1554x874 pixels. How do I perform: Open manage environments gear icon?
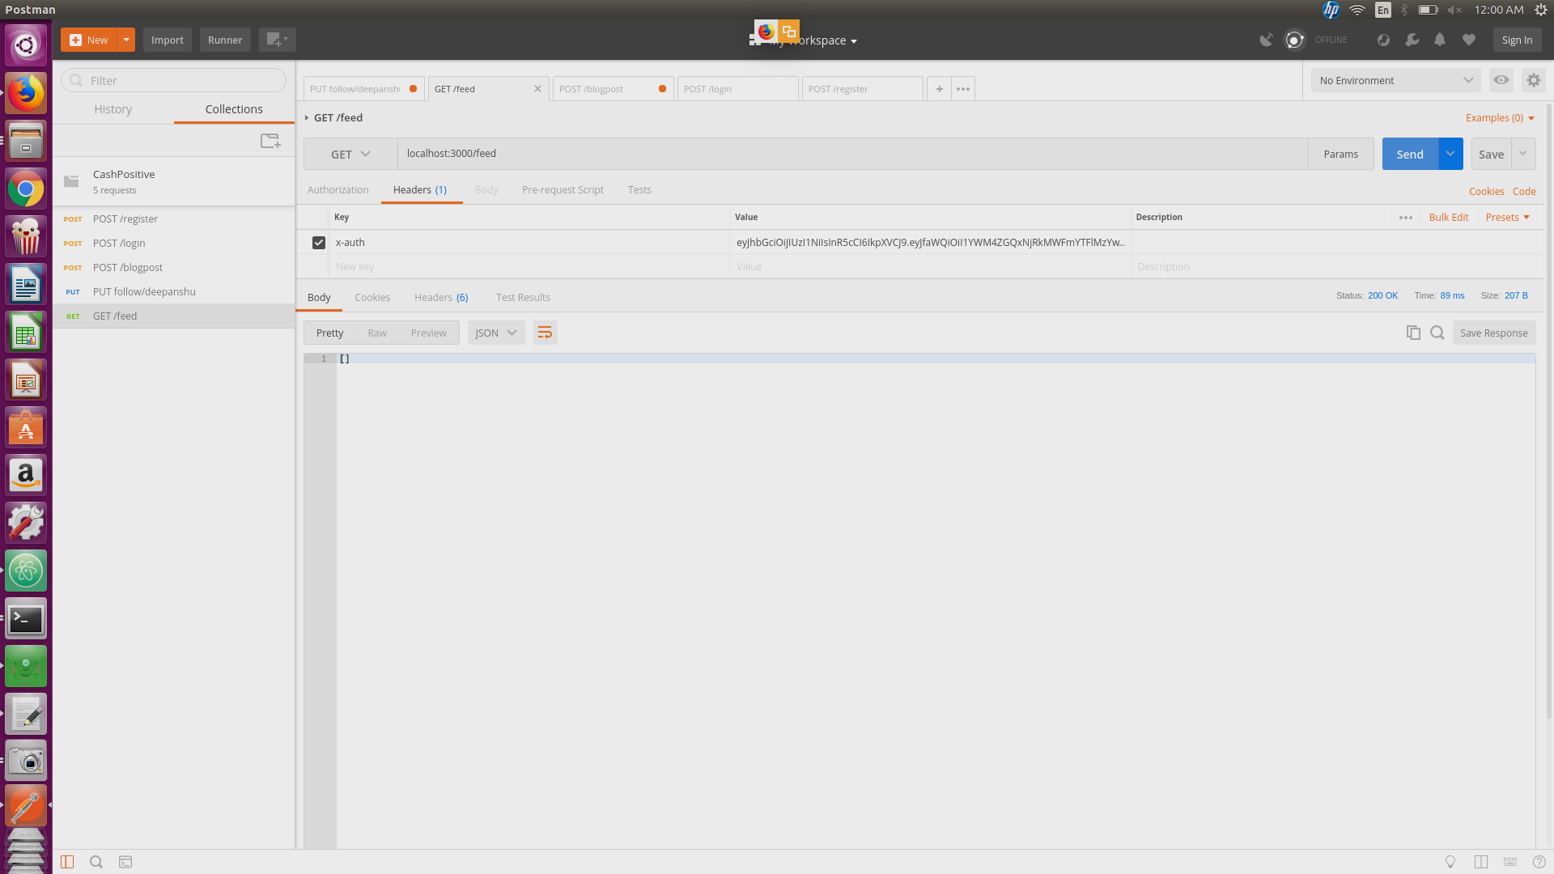click(1533, 80)
